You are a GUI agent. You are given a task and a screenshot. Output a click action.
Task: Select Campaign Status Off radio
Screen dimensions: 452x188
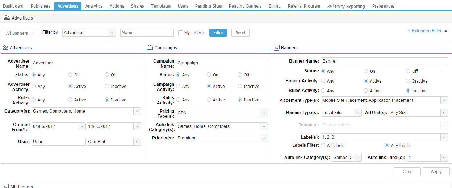coord(240,75)
